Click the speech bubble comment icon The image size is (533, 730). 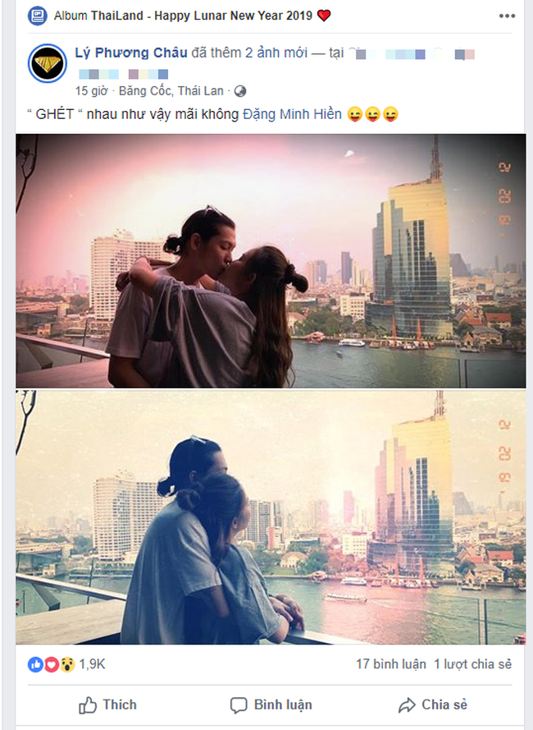[239, 706]
